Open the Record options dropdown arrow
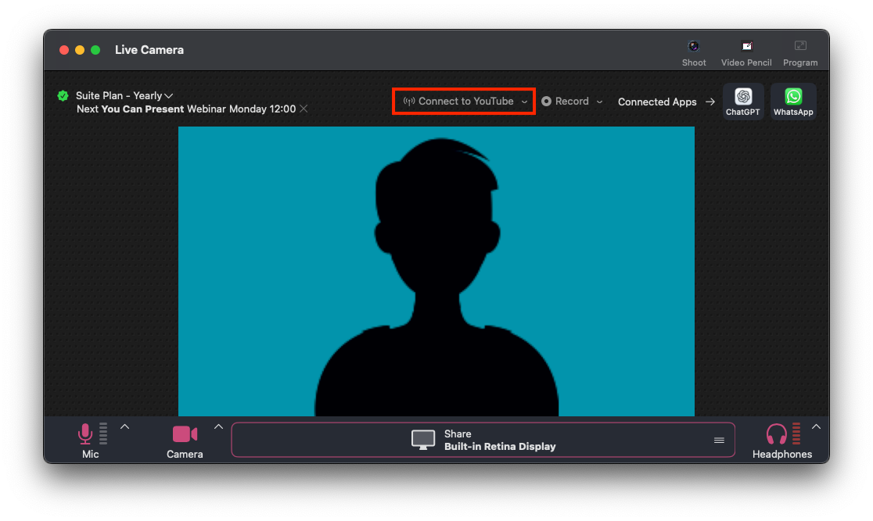873x521 pixels. pos(600,102)
